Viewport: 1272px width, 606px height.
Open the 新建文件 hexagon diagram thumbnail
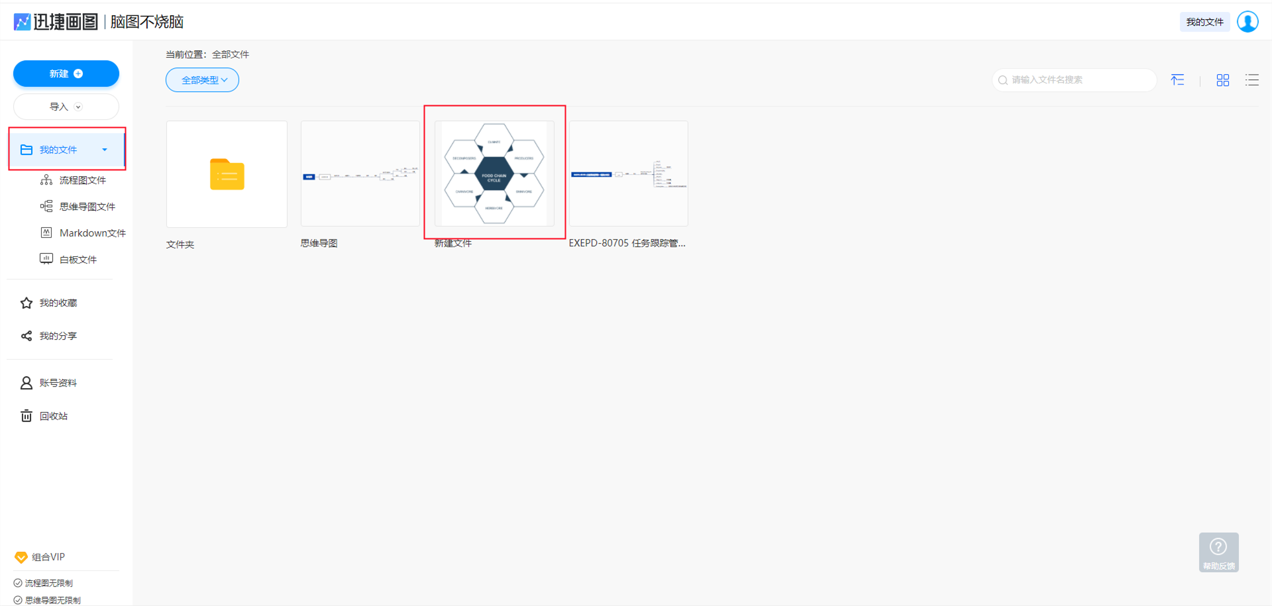click(x=494, y=174)
